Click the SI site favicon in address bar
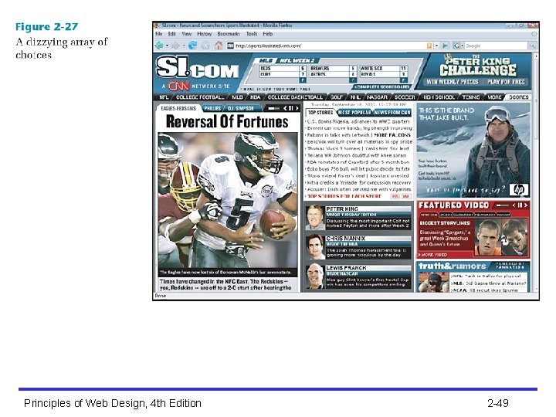This screenshot has height=417, width=556. 230,46
